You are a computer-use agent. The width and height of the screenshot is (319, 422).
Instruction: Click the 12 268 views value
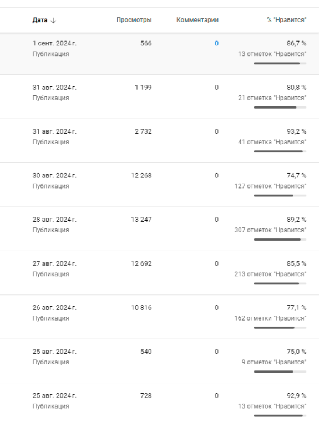[141, 175]
